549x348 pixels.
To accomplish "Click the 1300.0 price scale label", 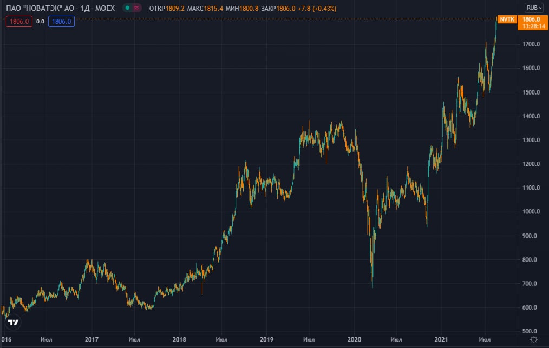I will tap(531, 140).
